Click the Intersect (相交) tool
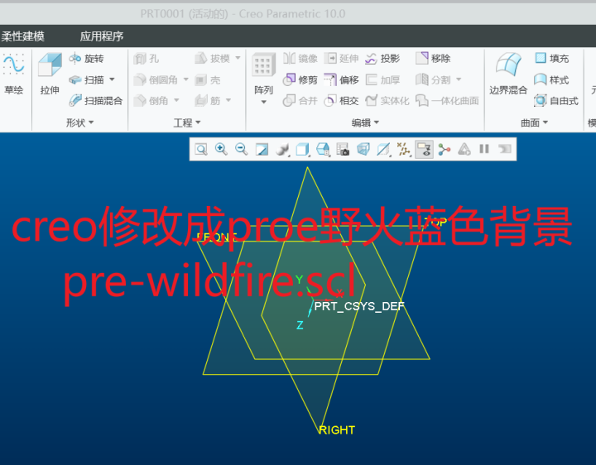 click(x=341, y=101)
